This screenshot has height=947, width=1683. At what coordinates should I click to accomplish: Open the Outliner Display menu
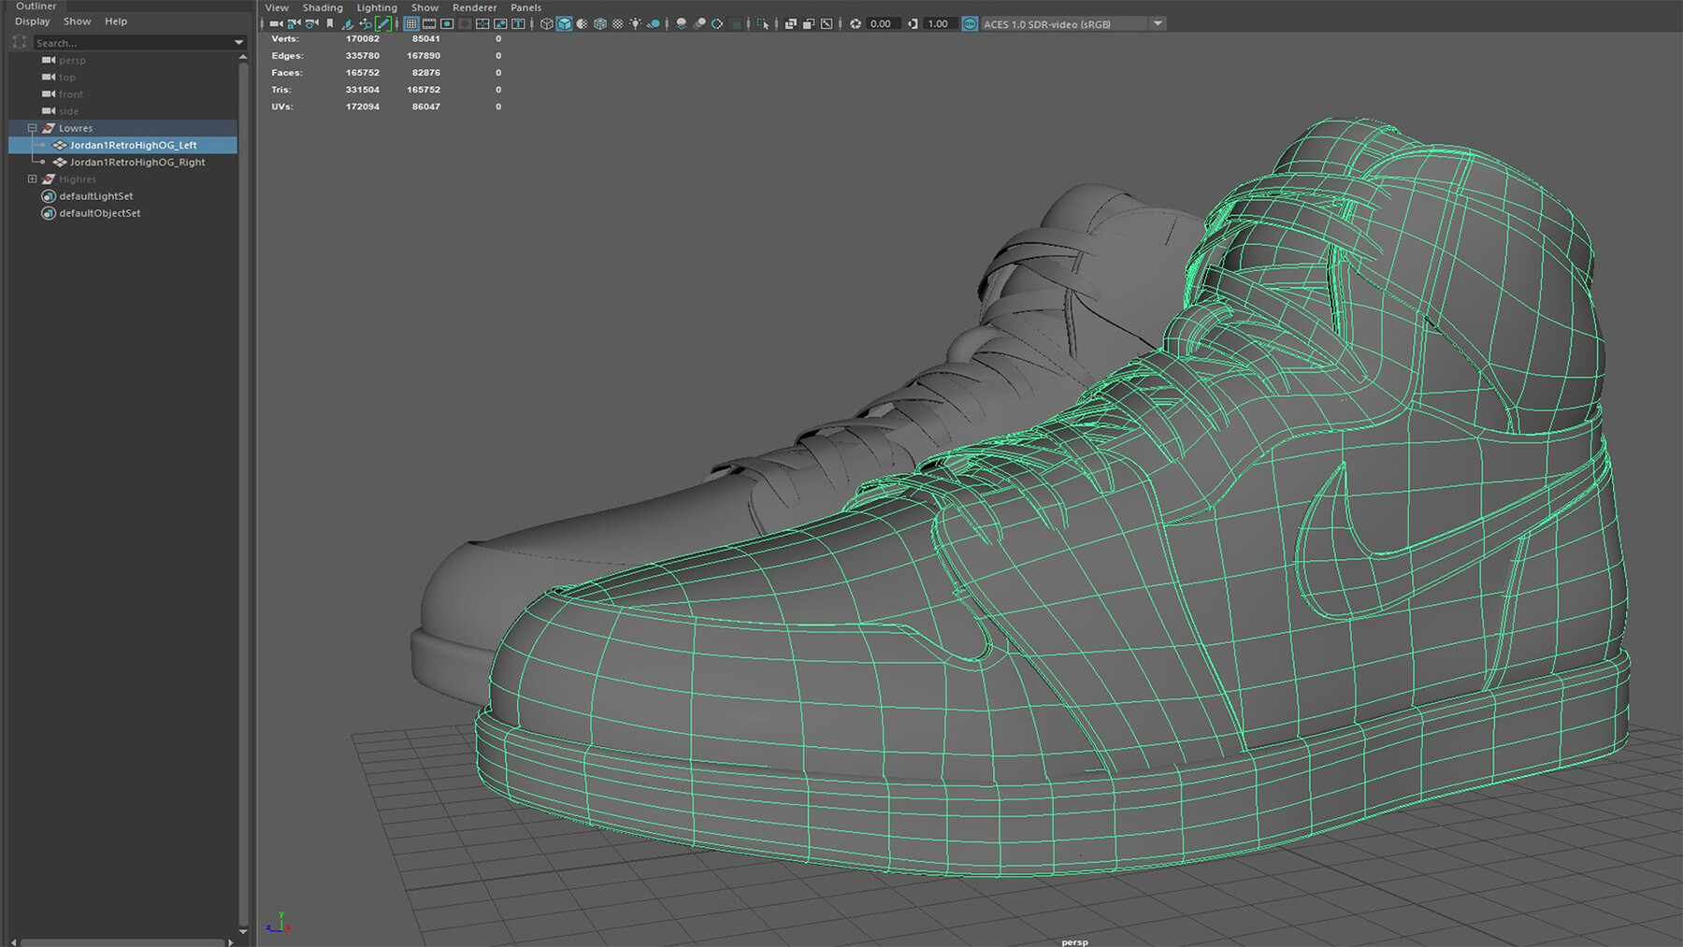pos(33,21)
